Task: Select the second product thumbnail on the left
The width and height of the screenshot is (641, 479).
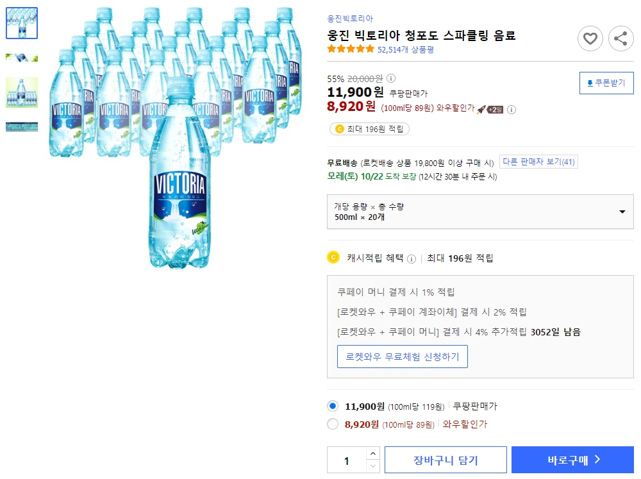Action: 22,57
